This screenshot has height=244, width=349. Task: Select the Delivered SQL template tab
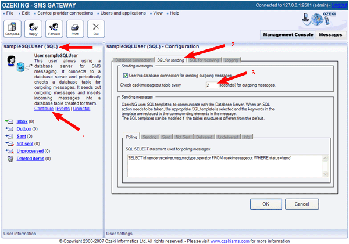click(205, 137)
